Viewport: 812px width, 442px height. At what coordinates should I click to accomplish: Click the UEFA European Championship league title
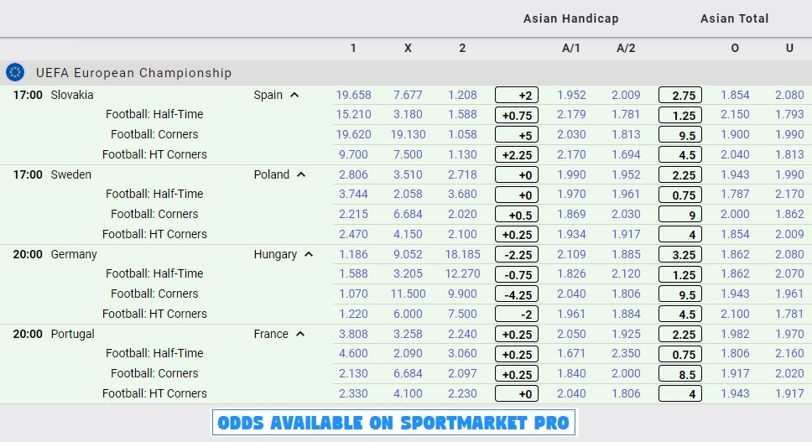(x=133, y=73)
